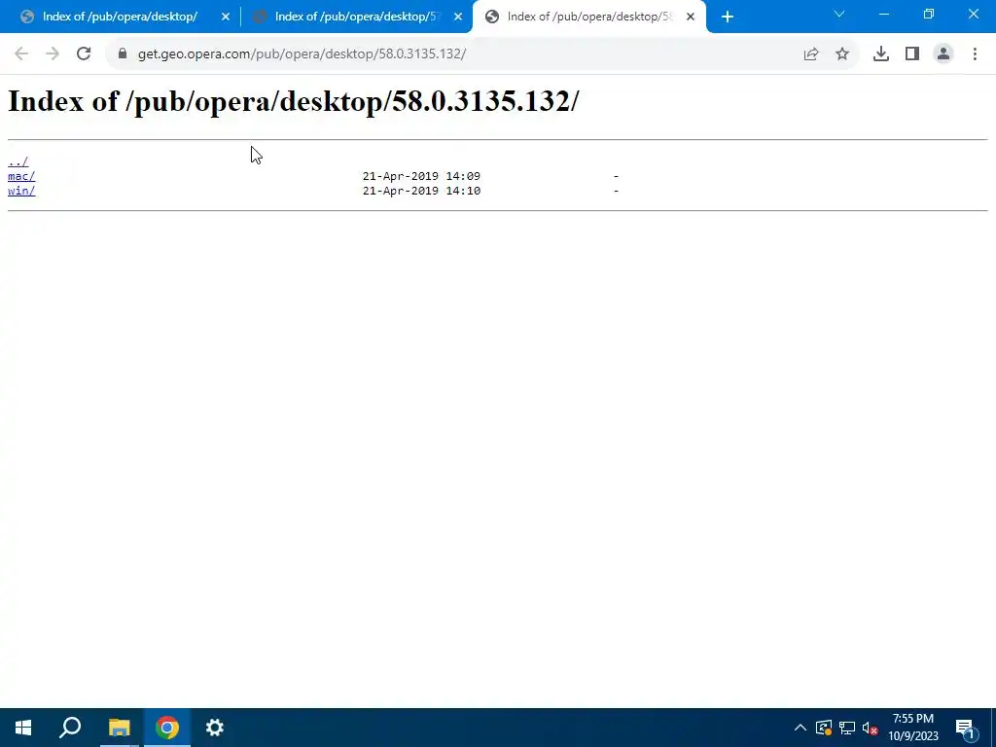Open a new browser tab

tap(728, 18)
